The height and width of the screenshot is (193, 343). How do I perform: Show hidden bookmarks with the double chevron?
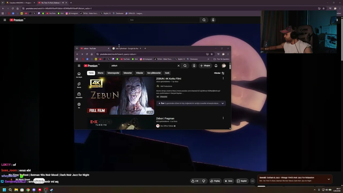208,59
